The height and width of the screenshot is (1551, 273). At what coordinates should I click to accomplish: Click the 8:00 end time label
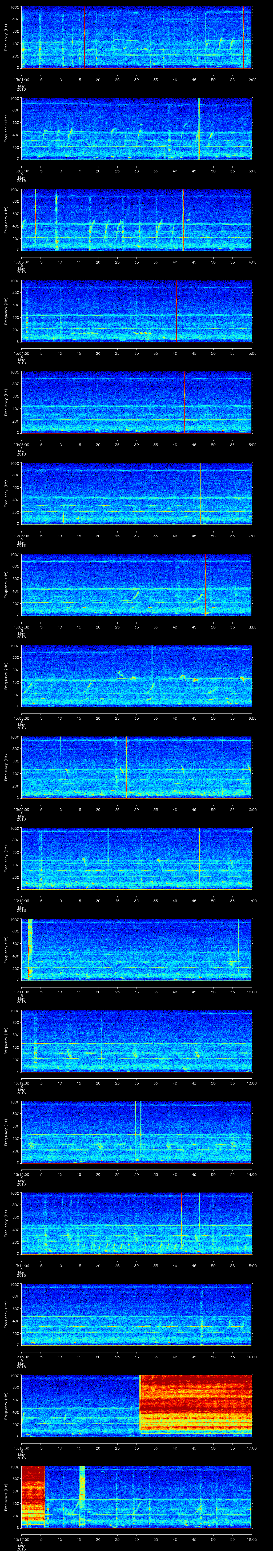point(252,627)
